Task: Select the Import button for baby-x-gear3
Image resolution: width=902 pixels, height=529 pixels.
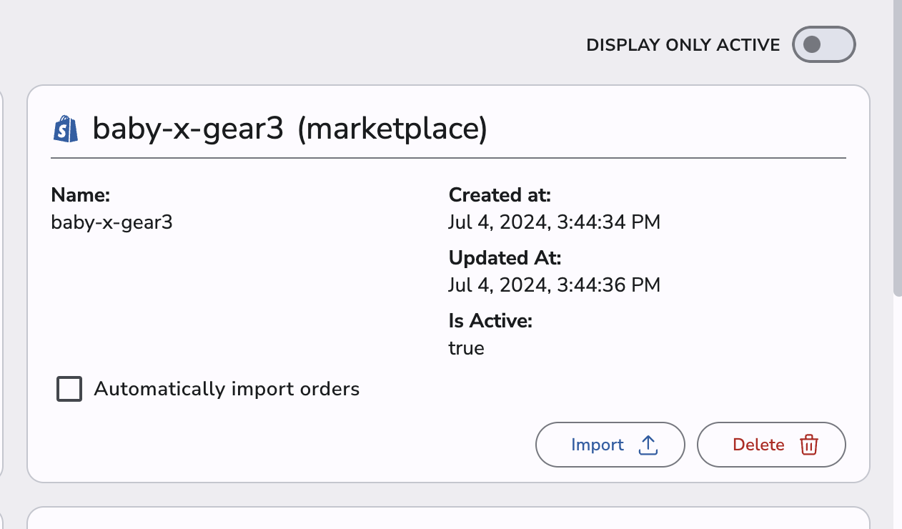Action: 610,444
